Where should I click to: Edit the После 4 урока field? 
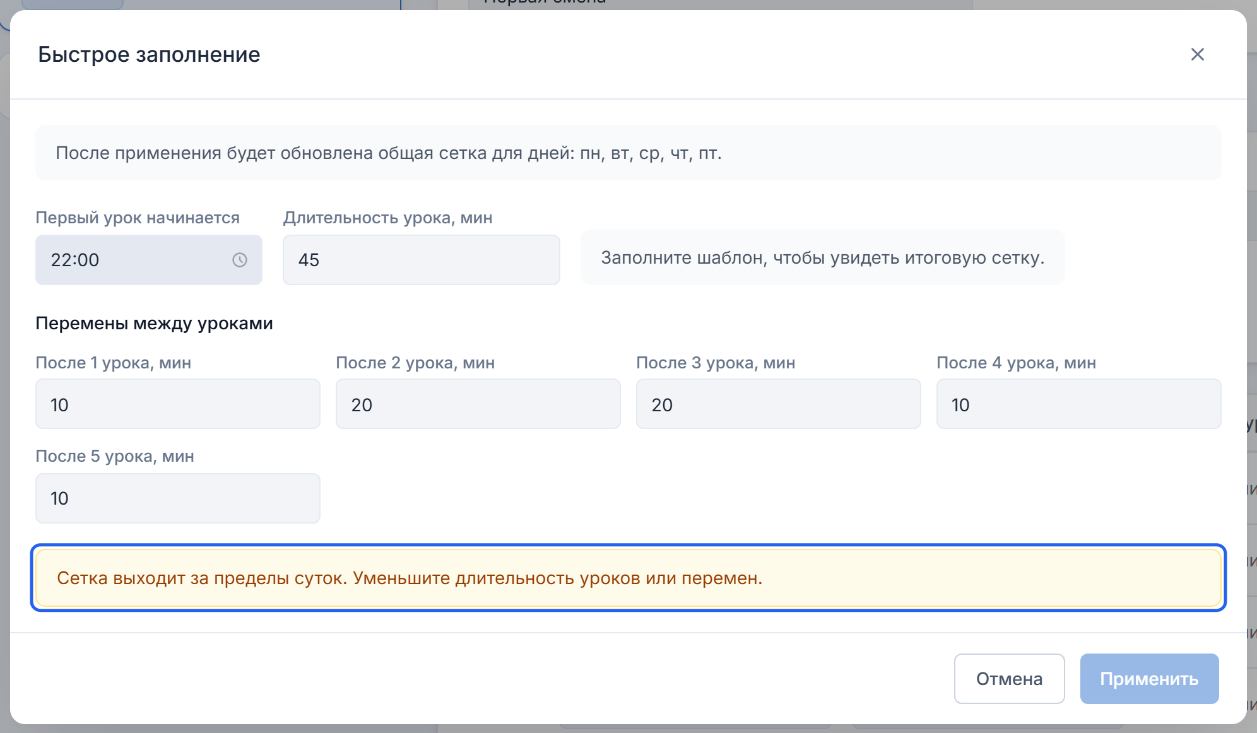click(x=1079, y=404)
